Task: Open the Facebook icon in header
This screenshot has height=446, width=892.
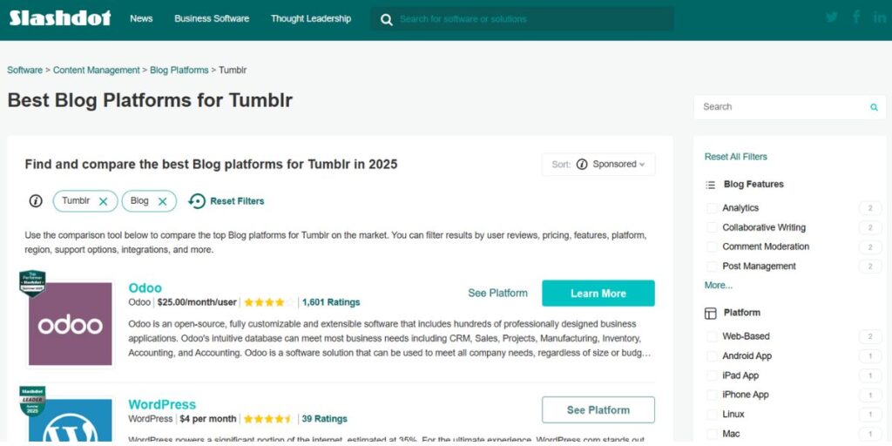Action: (856, 17)
